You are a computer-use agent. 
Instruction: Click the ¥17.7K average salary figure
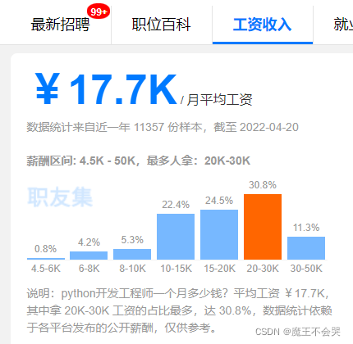tap(106, 89)
